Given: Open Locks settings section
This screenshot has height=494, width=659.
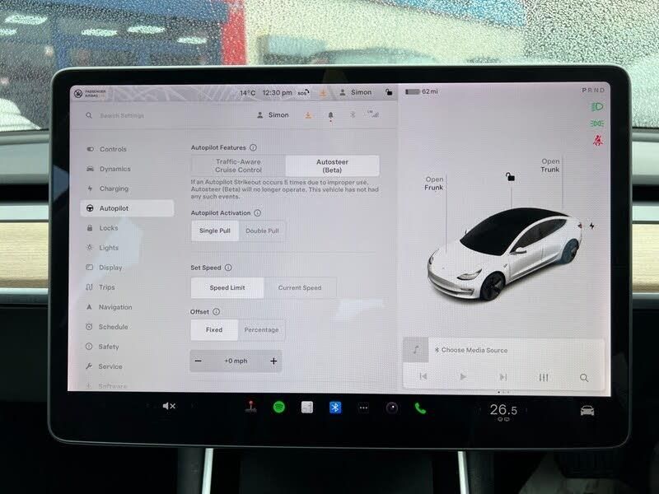Looking at the screenshot, I should 127,228.
